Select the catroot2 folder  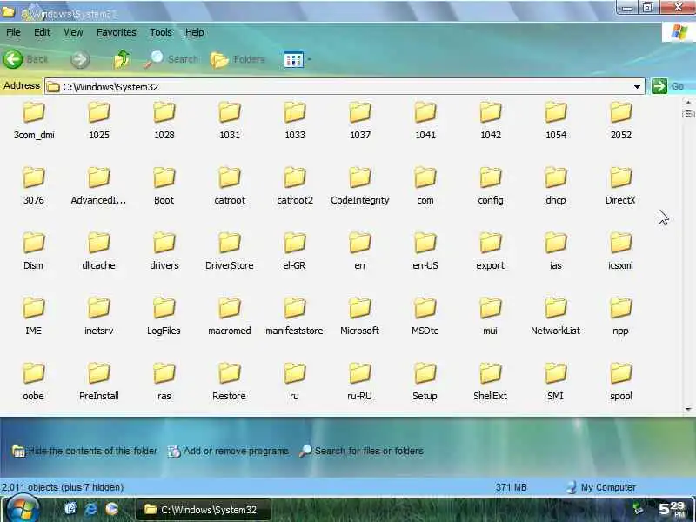(x=295, y=185)
